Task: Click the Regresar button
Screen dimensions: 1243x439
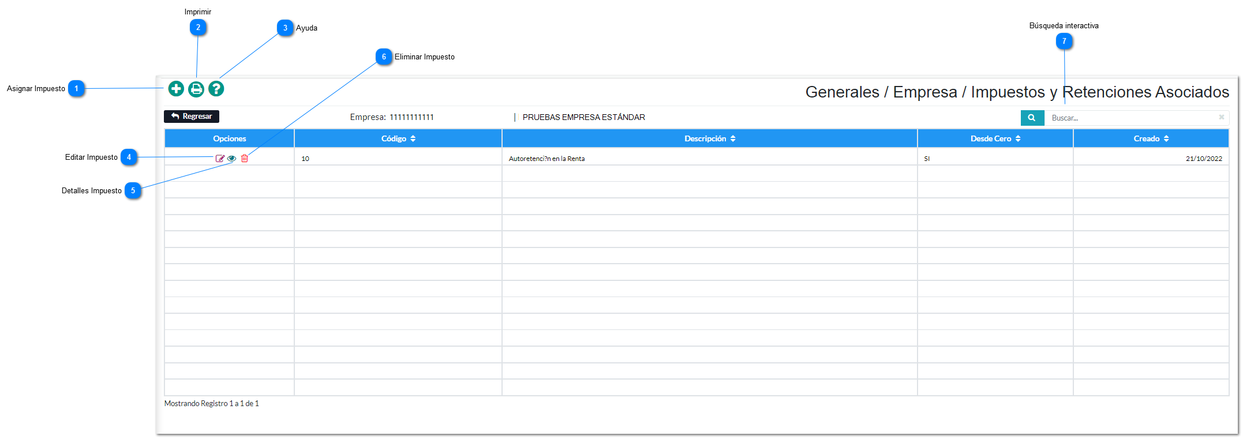Action: [192, 117]
